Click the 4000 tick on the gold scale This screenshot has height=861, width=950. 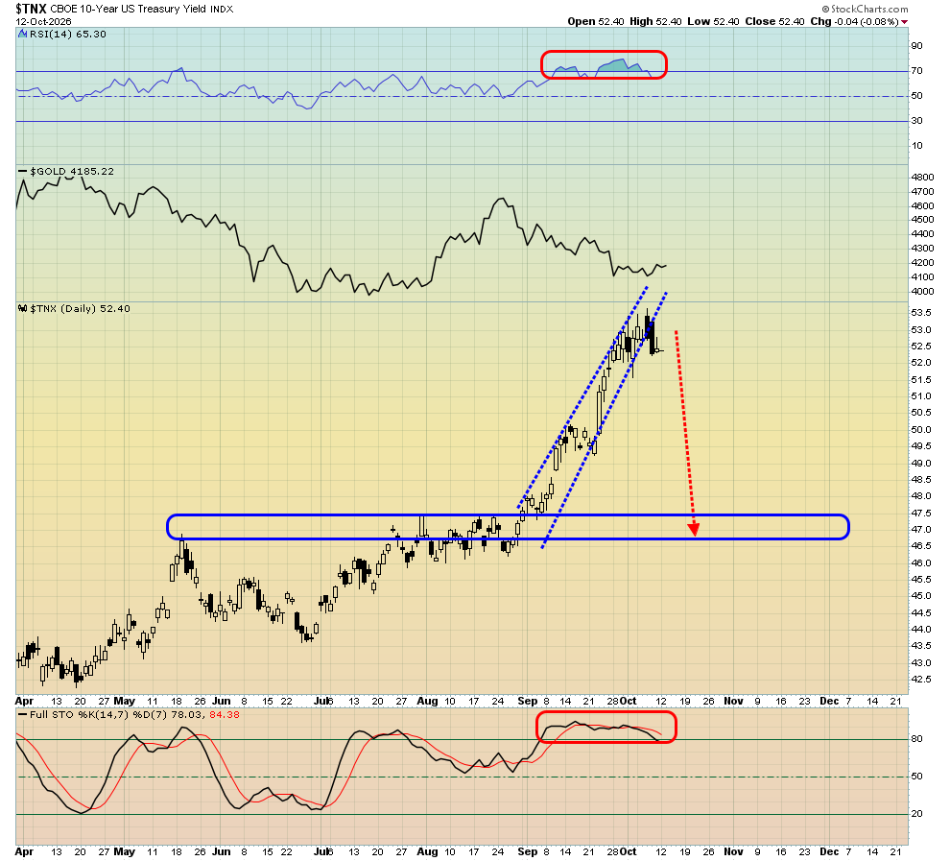pos(923,291)
